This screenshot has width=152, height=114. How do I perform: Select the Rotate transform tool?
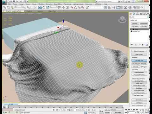point(44,8)
